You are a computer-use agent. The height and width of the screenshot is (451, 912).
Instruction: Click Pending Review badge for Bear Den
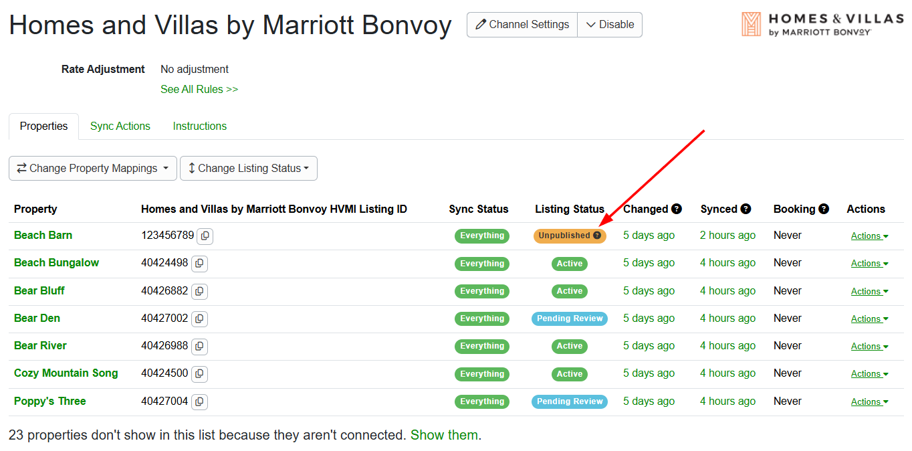point(570,319)
